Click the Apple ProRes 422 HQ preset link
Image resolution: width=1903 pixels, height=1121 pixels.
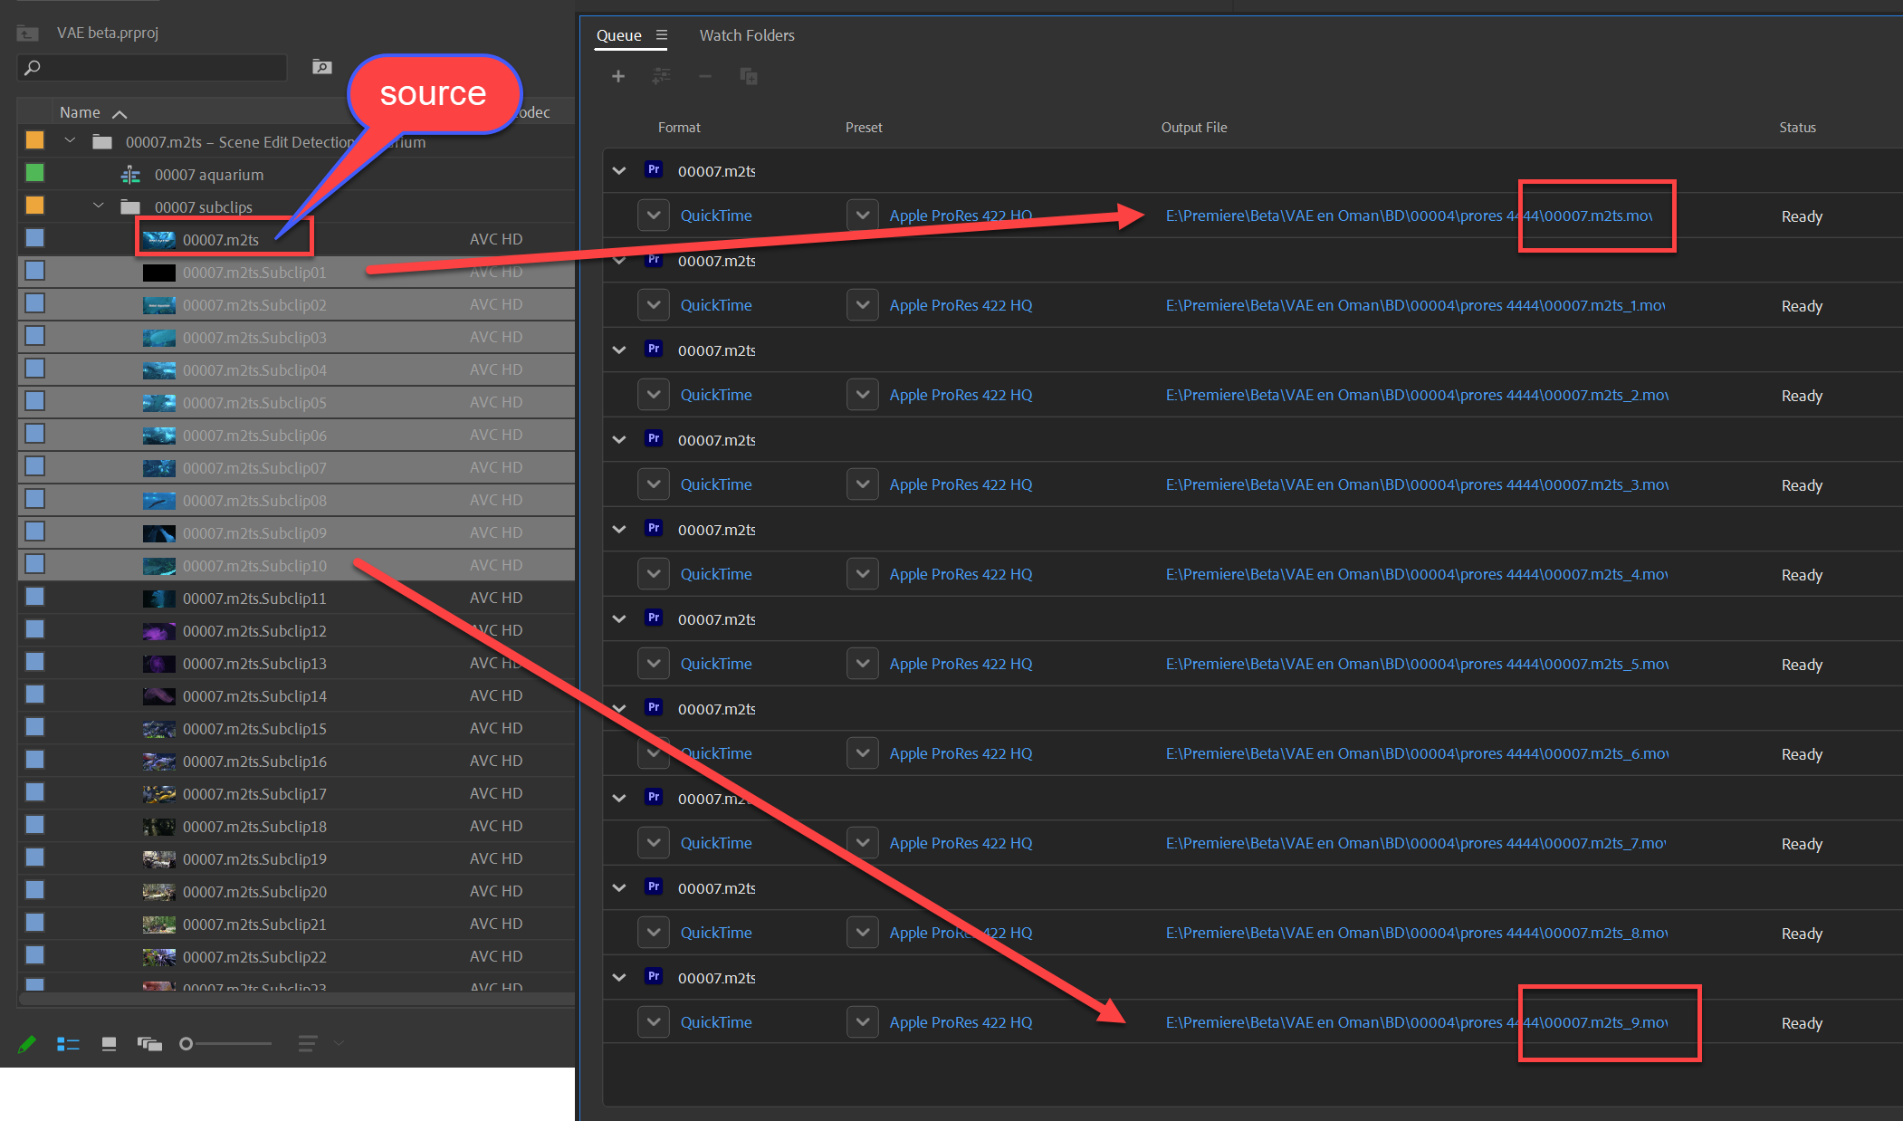(x=960, y=215)
